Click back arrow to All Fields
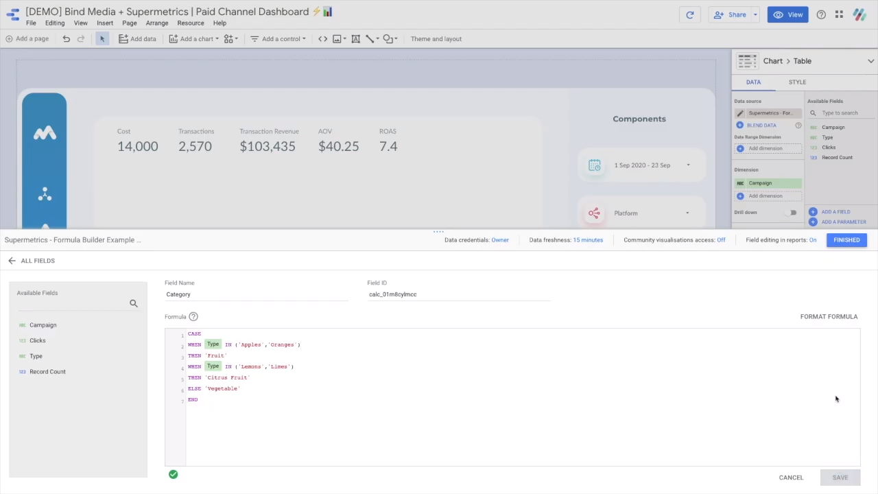The height and width of the screenshot is (494, 878). (12, 261)
